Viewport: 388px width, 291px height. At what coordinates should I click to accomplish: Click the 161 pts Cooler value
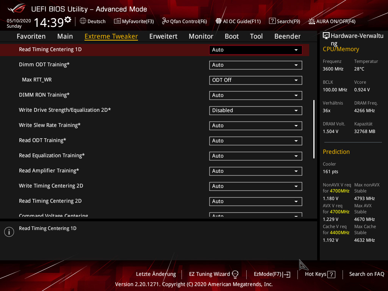tap(330, 172)
